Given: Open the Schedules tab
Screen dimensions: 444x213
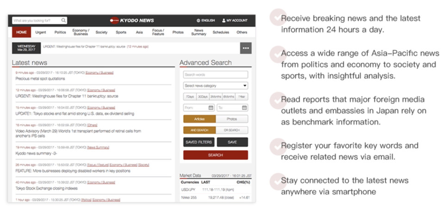Looking at the screenshot, I should click(221, 32).
